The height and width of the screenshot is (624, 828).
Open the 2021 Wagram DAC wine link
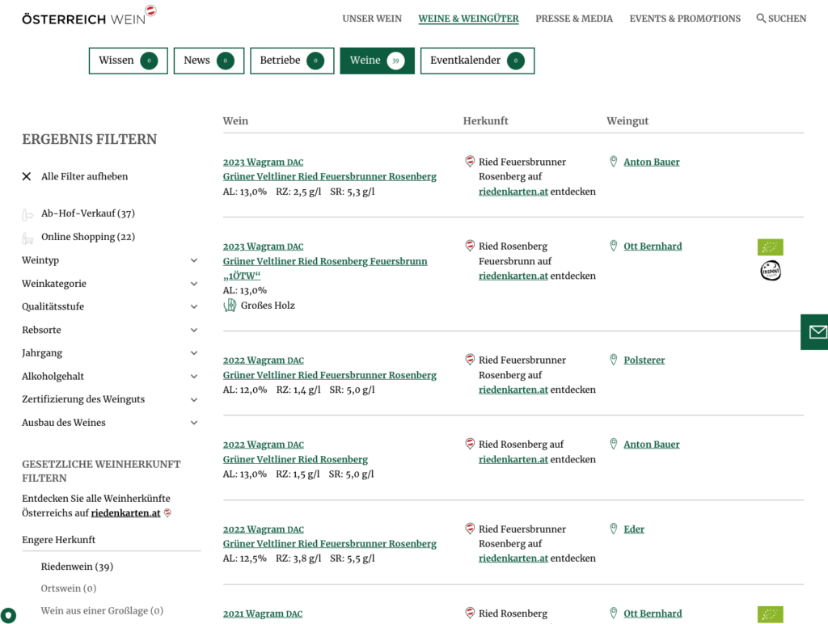point(263,613)
